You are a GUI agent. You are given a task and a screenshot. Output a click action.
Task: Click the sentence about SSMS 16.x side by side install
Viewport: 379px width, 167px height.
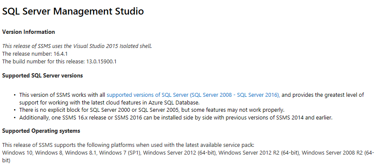click(x=176, y=118)
